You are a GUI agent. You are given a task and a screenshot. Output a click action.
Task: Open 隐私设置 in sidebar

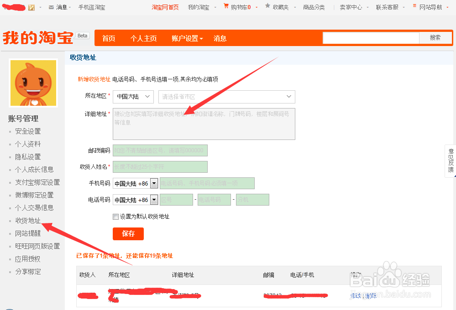(28, 157)
